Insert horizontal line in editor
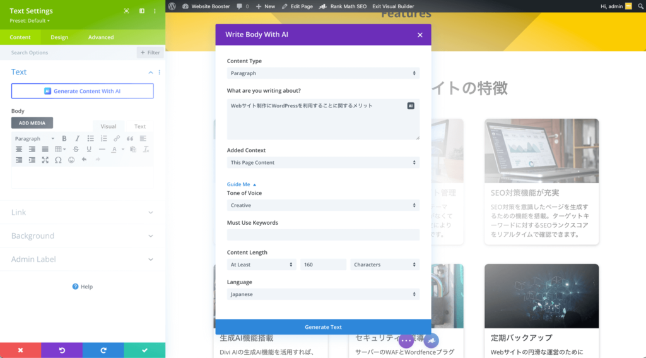The height and width of the screenshot is (358, 646). coord(102,149)
